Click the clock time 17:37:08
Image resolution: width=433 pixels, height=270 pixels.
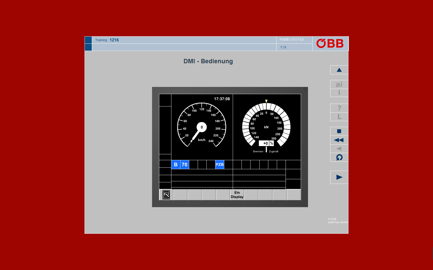[x=222, y=99]
